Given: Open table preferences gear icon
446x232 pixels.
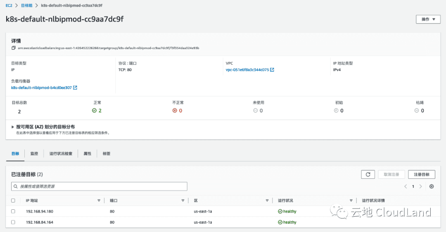Looking at the screenshot, I should coord(432,186).
